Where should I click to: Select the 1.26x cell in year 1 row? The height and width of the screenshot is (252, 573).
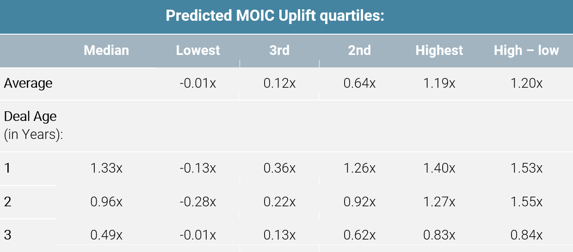(359, 168)
